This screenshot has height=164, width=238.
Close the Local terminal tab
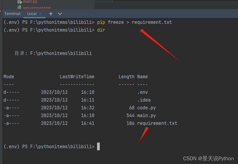coord(40,14)
